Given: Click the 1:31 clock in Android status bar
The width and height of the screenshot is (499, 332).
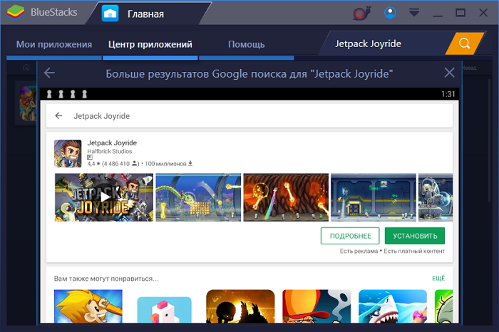Looking at the screenshot, I should point(448,94).
